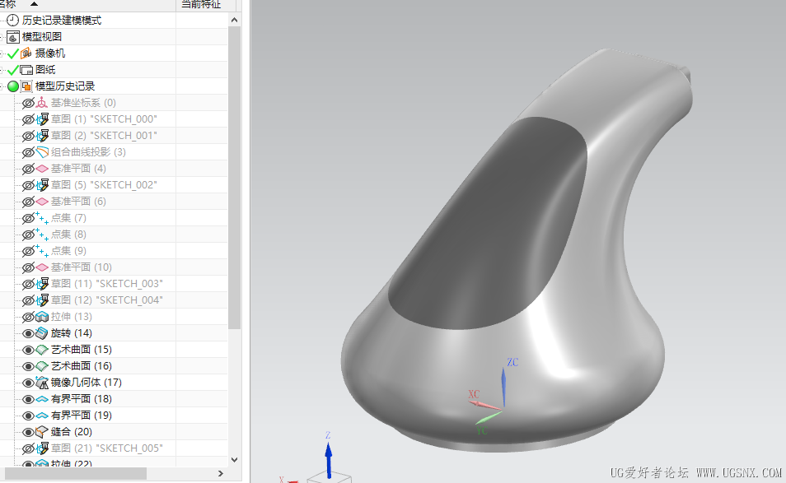The height and width of the screenshot is (483, 786).
Task: Select feature 基准平面 (10) text
Action: tap(82, 267)
